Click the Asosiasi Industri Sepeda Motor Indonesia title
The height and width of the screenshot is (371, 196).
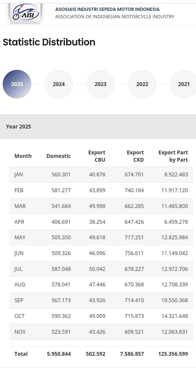[107, 9]
